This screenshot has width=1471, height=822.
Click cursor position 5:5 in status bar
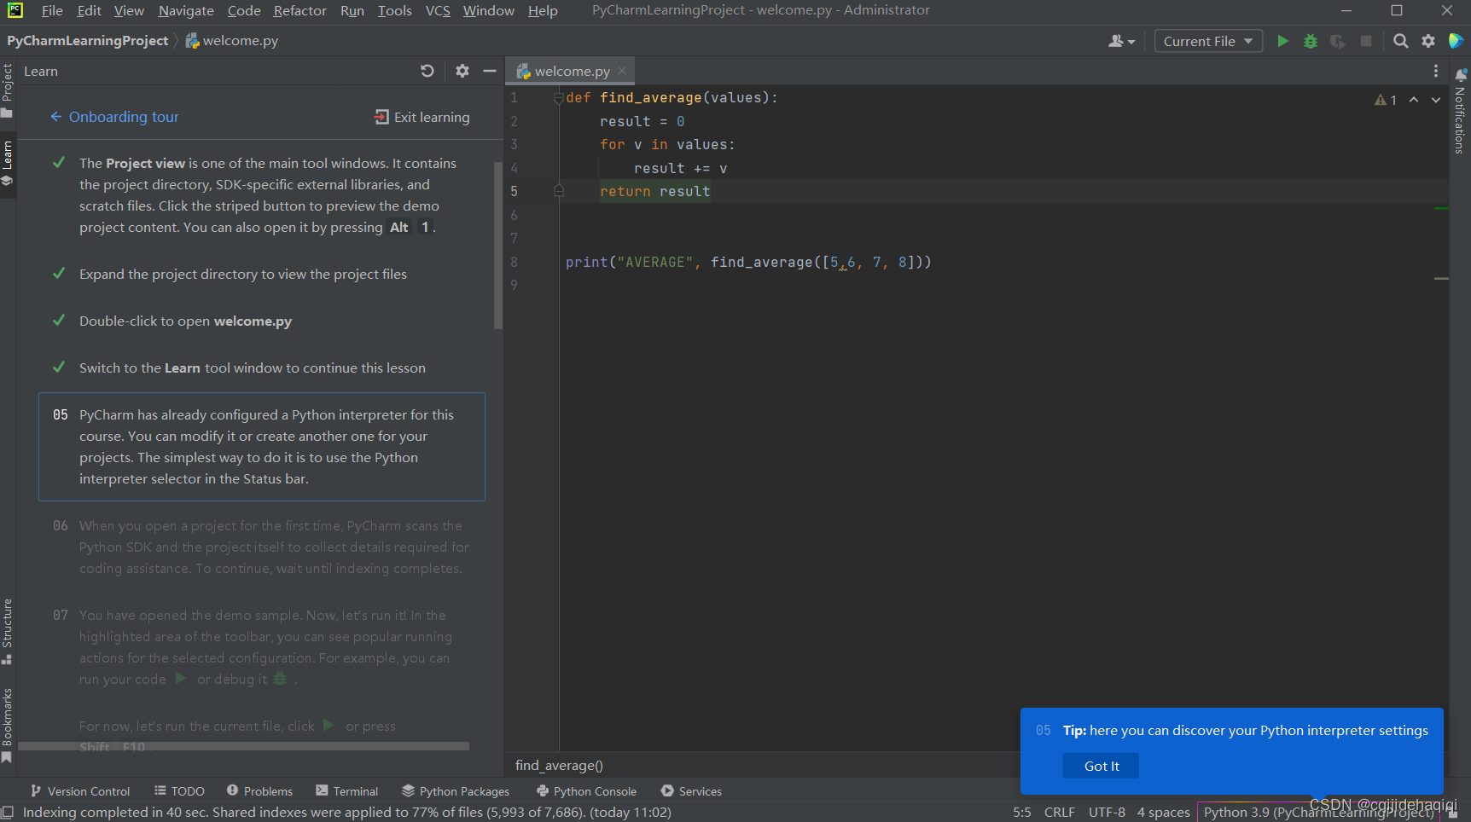point(1021,813)
